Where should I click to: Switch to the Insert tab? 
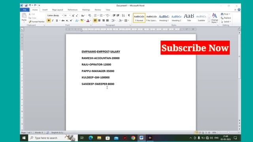point(45,10)
